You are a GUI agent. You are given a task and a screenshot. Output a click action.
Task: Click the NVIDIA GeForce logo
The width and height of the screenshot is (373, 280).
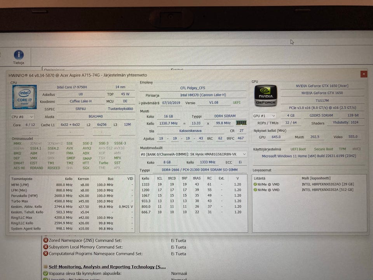click(266, 96)
